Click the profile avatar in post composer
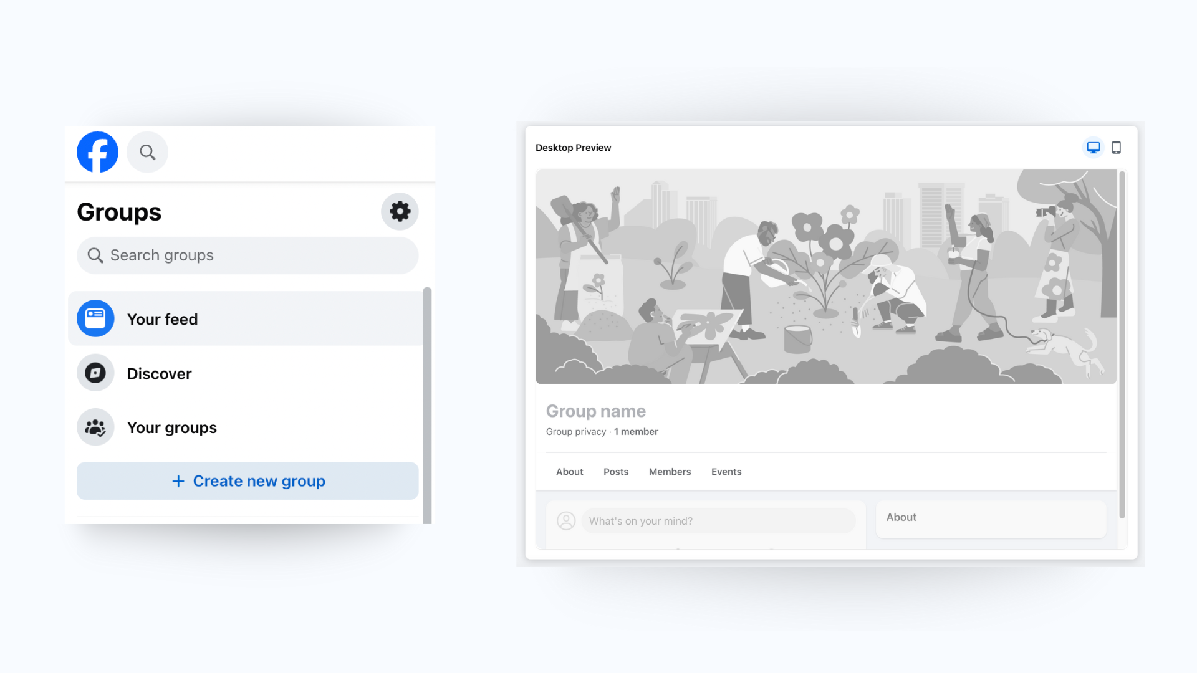This screenshot has width=1197, height=673. 566,521
